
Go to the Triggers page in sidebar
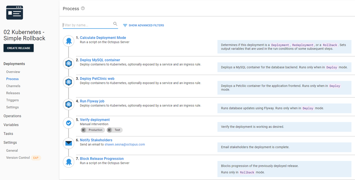pos(12,100)
